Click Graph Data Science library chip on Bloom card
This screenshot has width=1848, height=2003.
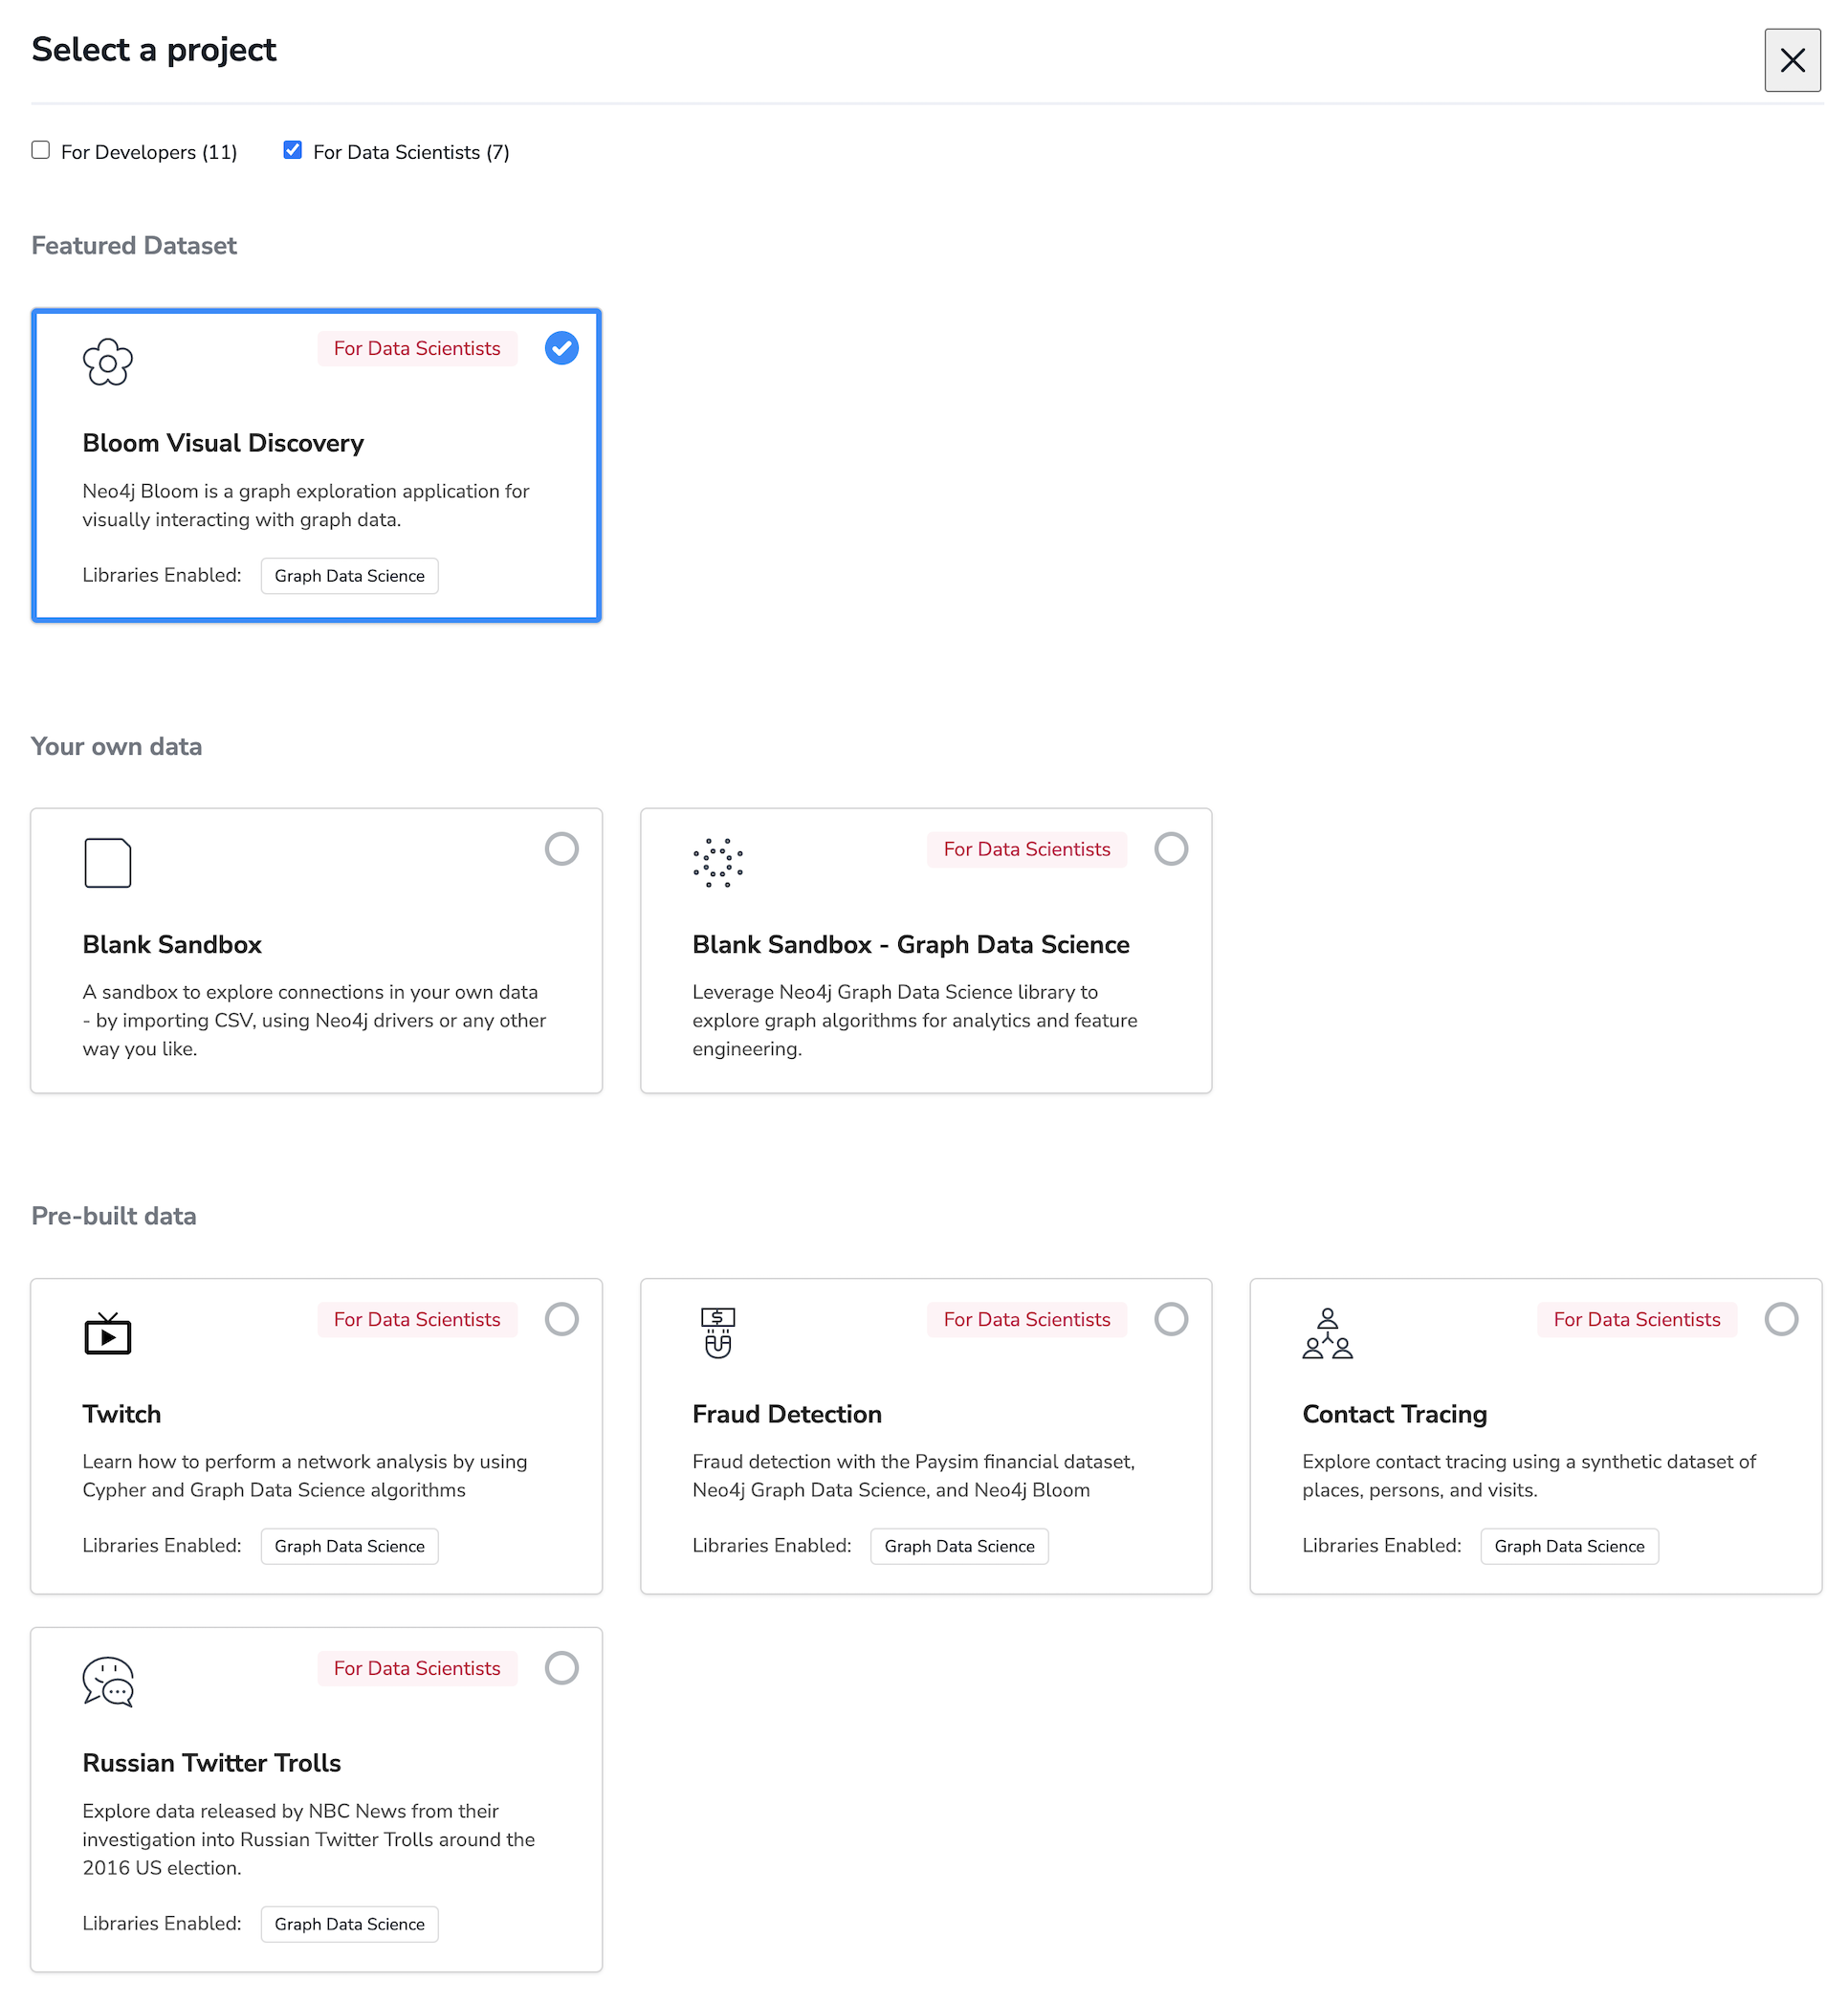tap(350, 576)
